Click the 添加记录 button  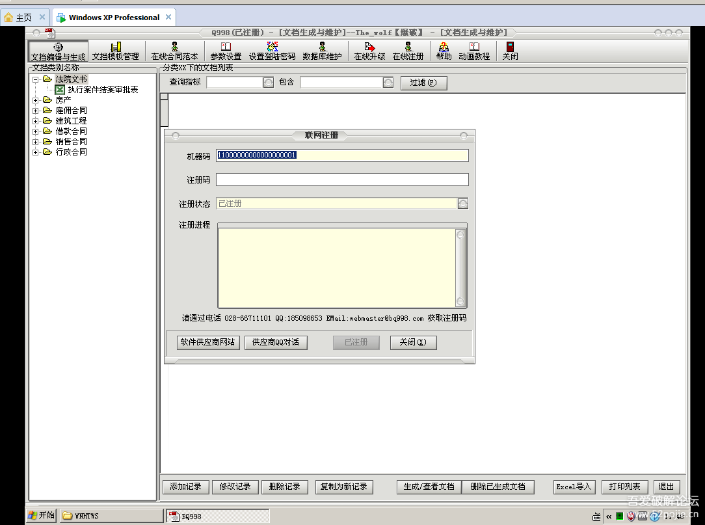(x=186, y=487)
